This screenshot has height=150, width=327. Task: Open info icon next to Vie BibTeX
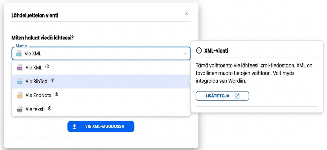(x=53, y=81)
